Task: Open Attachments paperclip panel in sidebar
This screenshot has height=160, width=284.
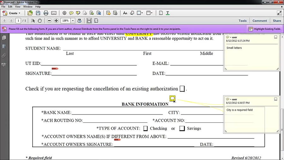Action: (4, 55)
